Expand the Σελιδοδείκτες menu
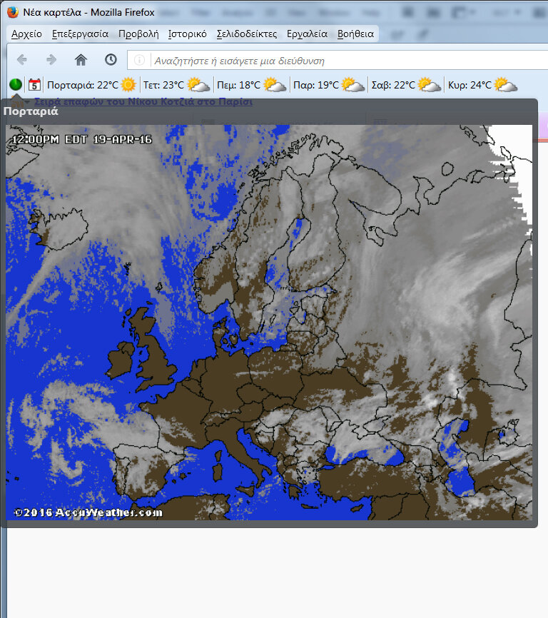Screen dimensions: 548x618 246,34
